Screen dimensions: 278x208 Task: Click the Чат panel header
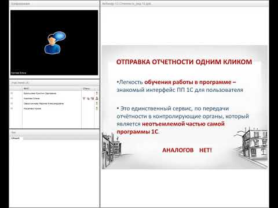pyautogui.click(x=54, y=132)
